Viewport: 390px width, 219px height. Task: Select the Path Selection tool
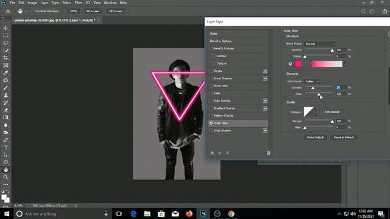pyautogui.click(x=5, y=155)
